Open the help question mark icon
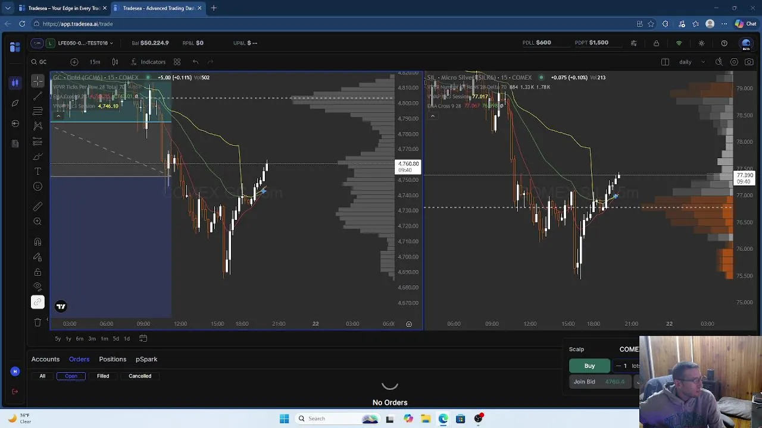This screenshot has height=428, width=762. click(724, 43)
